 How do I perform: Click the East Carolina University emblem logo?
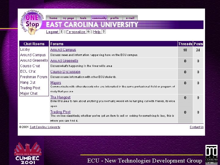pos(211,154)
